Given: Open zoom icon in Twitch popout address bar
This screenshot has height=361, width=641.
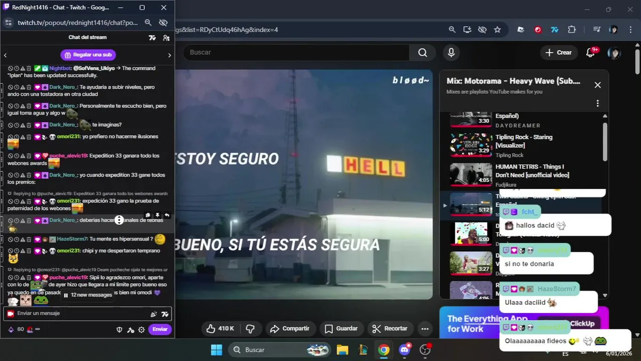Looking at the screenshot, I should (x=148, y=23).
